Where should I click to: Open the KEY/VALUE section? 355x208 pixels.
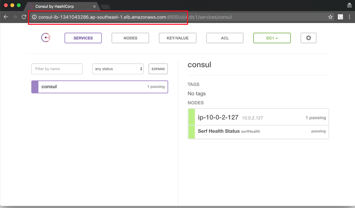click(177, 38)
